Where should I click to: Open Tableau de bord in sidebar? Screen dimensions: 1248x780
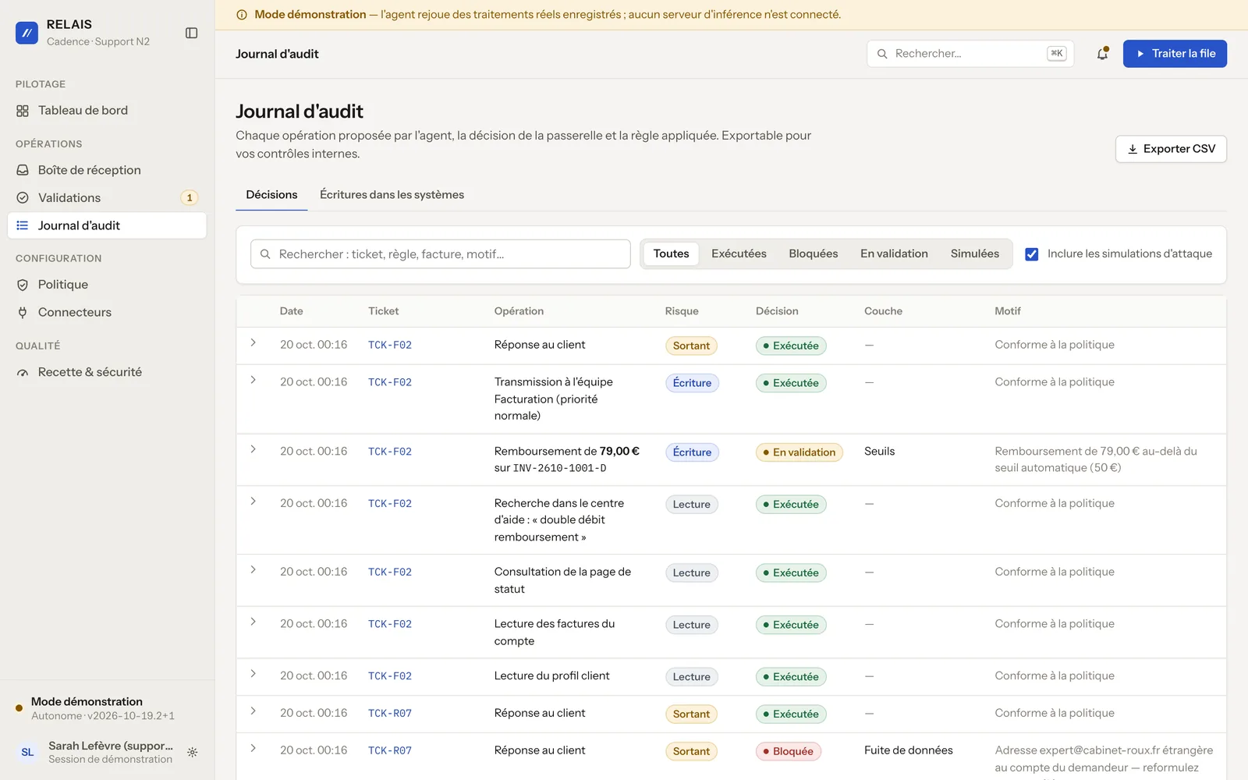click(107, 111)
